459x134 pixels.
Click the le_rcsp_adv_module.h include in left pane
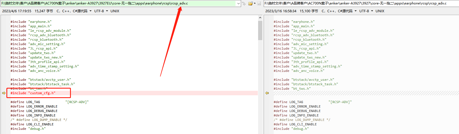tap(41, 31)
